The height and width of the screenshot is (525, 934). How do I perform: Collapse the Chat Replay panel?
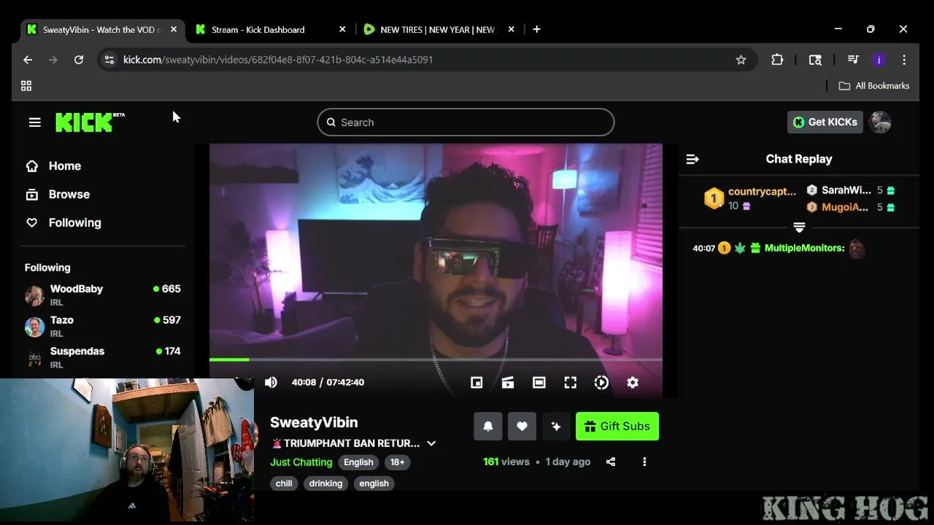pyautogui.click(x=692, y=159)
